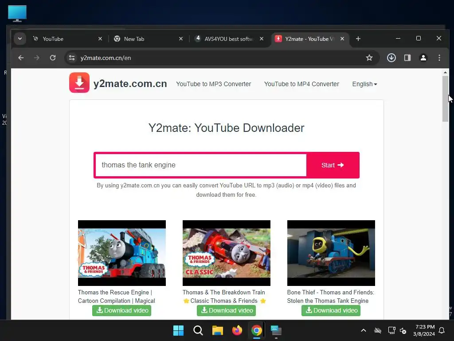Open a new tab with the plus button
The image size is (454, 341).
click(358, 39)
